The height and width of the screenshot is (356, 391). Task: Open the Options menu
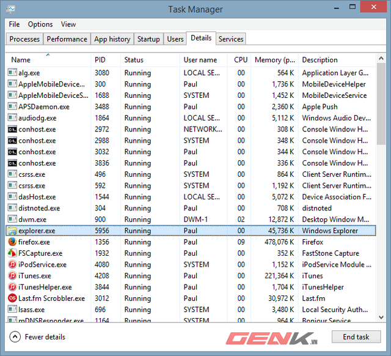(x=40, y=24)
